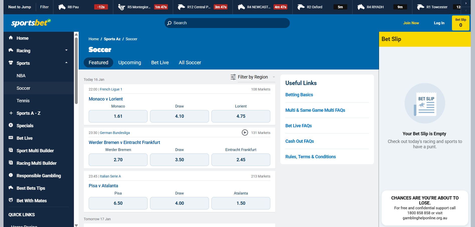Click Sports Az in the breadcrumb

112,39
